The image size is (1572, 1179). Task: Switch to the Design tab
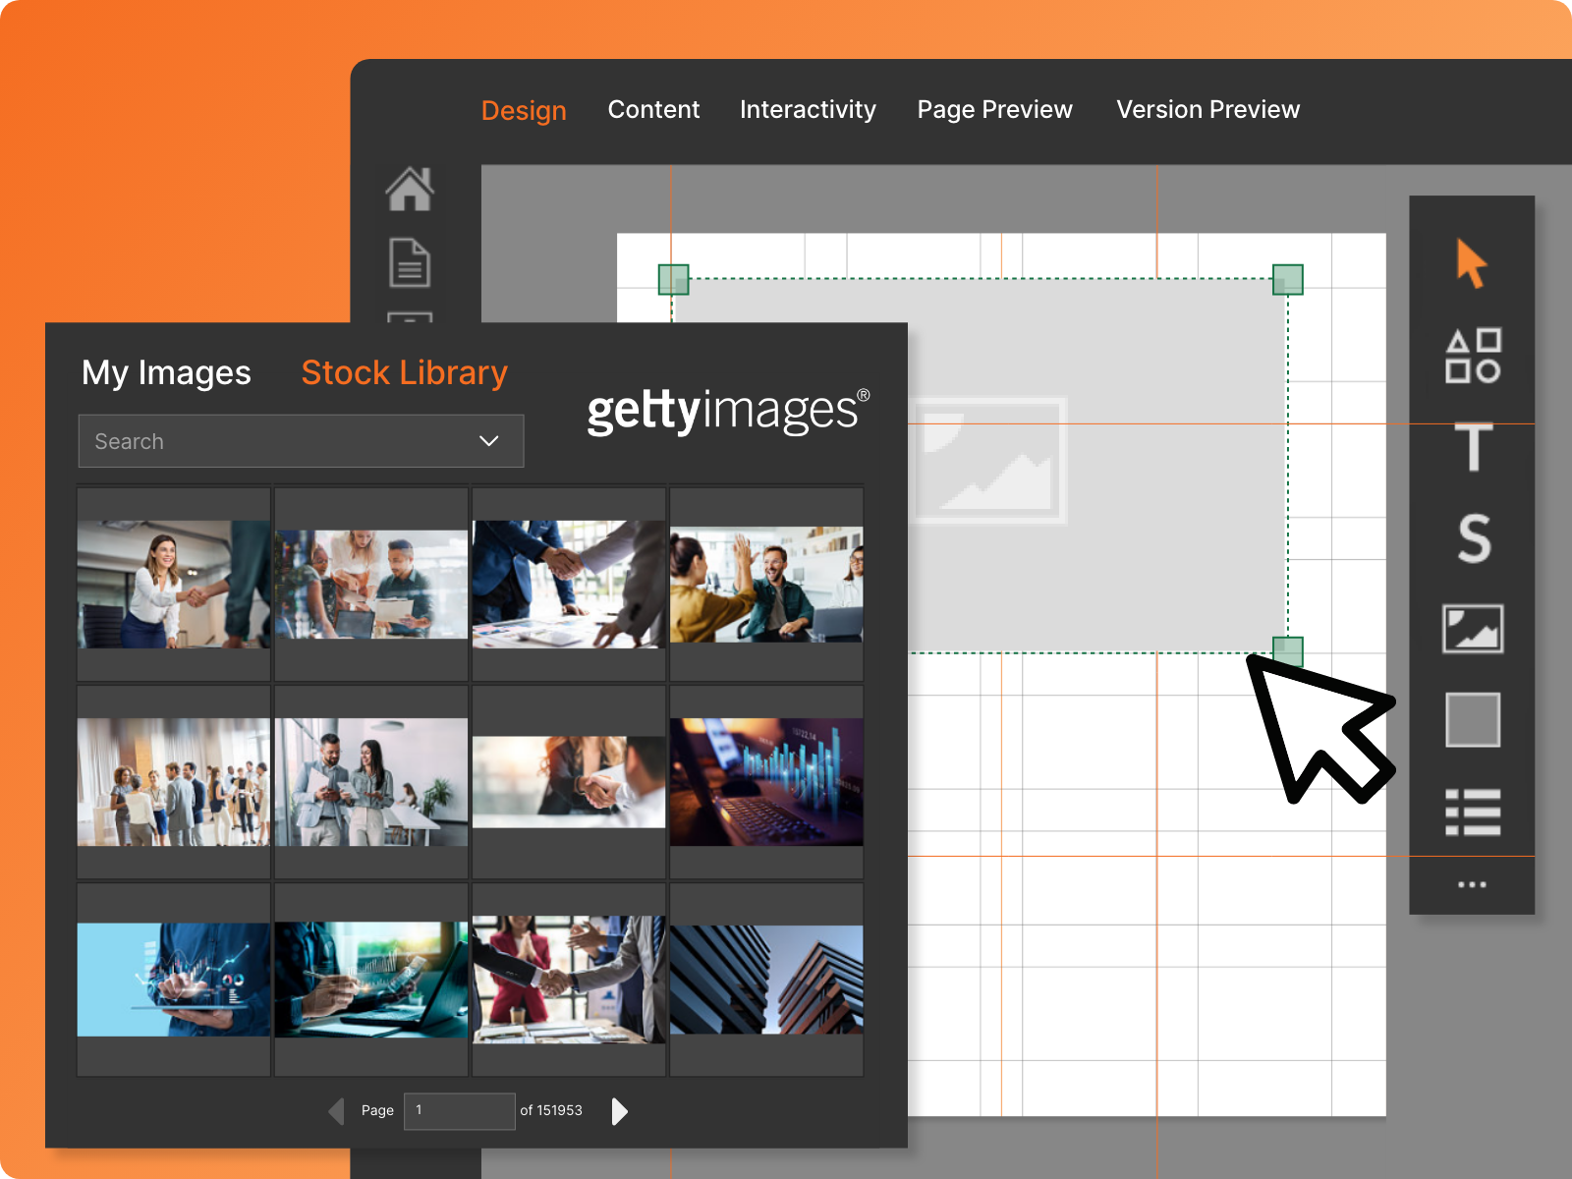click(524, 110)
